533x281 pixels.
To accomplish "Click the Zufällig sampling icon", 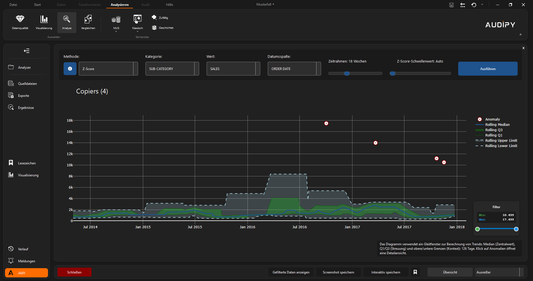I will (x=154, y=18).
